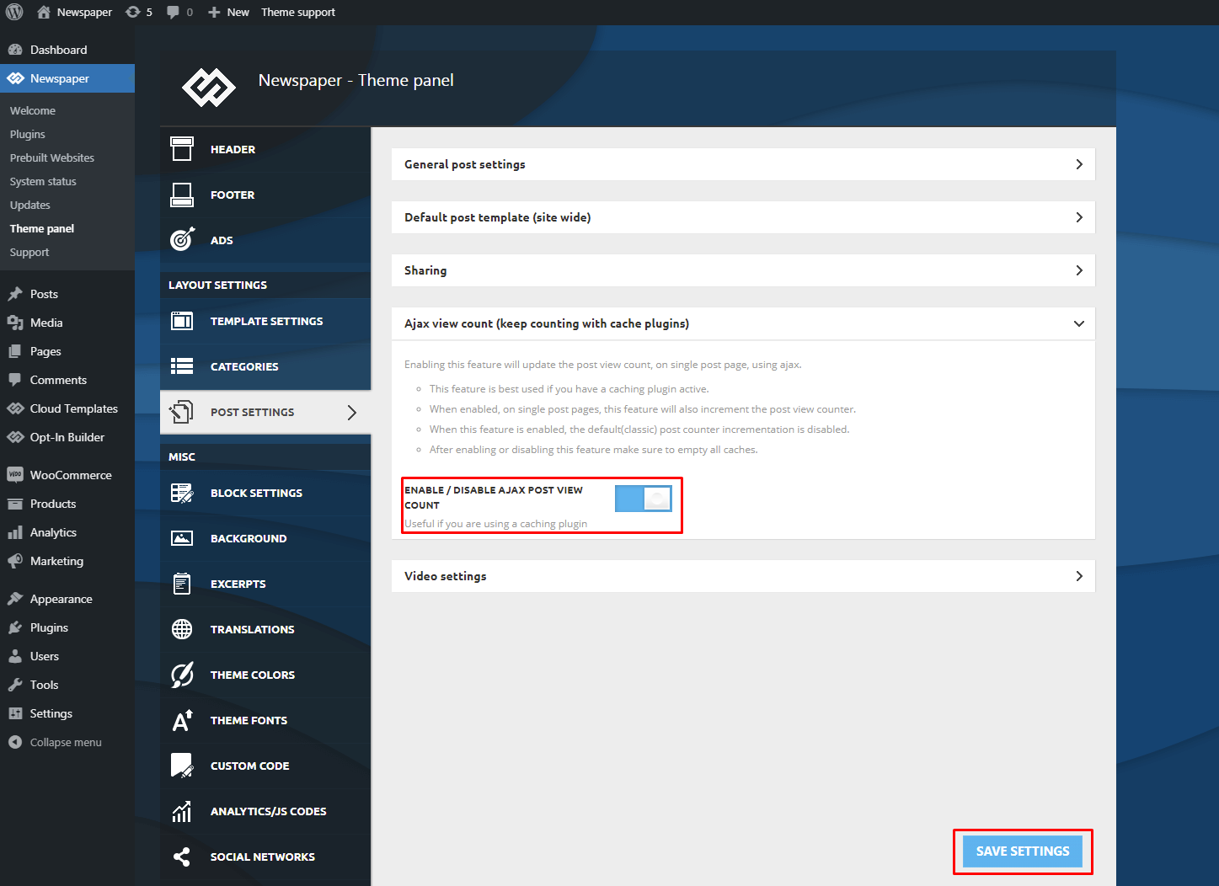Open the Updates submenu link
This screenshot has width=1219, height=886.
30,205
